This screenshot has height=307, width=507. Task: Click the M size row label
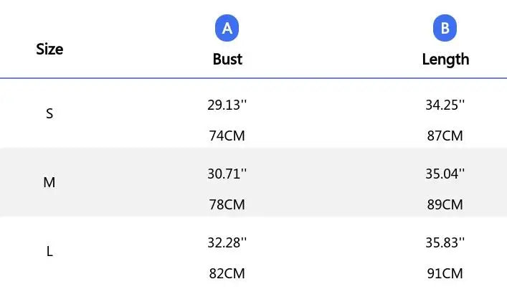49,182
